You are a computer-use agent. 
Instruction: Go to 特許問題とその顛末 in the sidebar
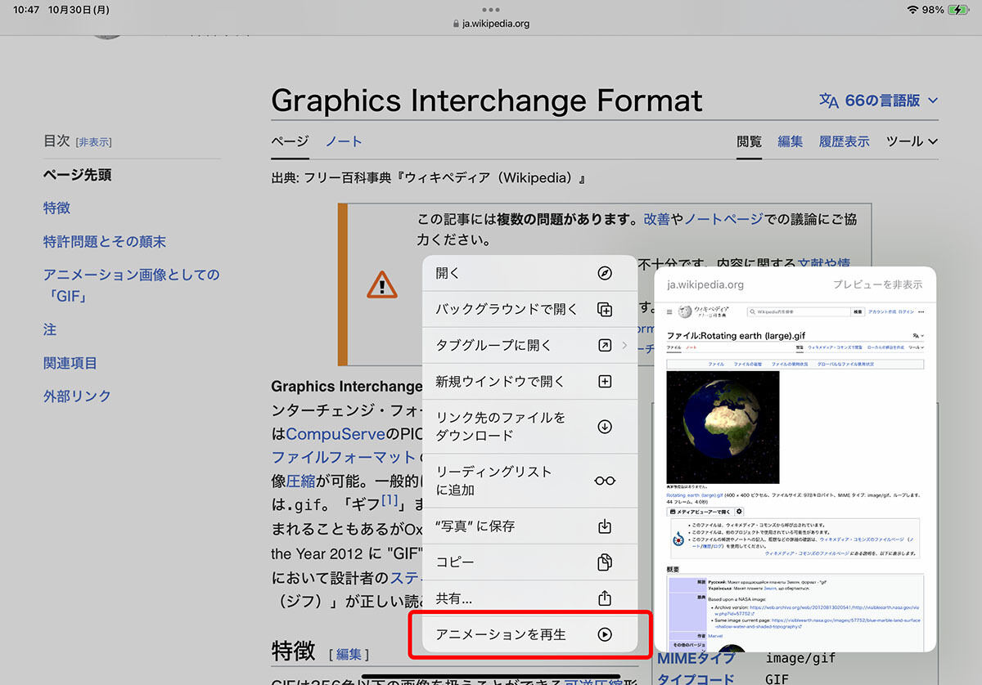[105, 242]
